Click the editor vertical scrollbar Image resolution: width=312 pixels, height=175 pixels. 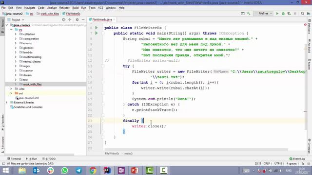coord(306,87)
